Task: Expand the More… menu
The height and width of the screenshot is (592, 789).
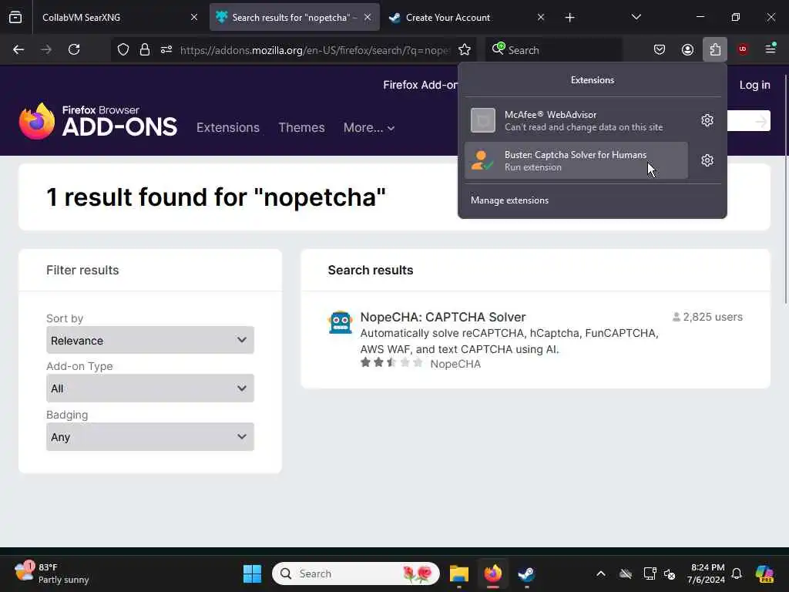Action: [369, 127]
